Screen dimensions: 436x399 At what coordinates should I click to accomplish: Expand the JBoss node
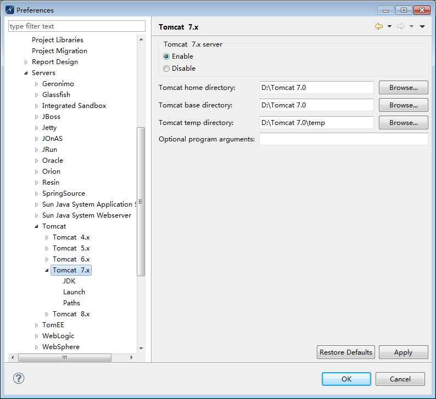[x=36, y=117]
